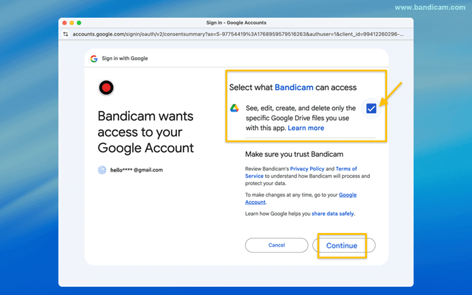Go to the Google Account link

[x=348, y=195]
